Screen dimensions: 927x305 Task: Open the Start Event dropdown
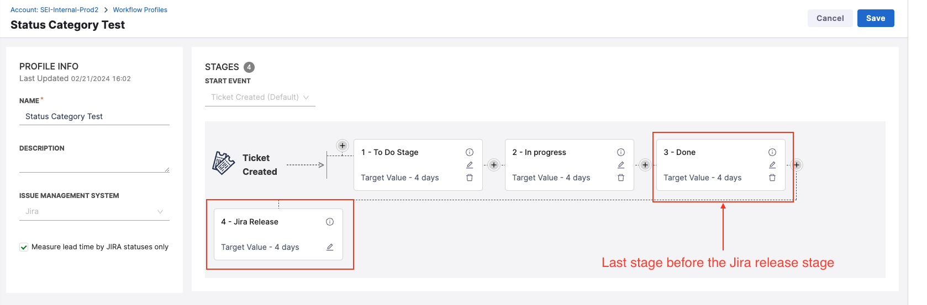click(x=260, y=97)
